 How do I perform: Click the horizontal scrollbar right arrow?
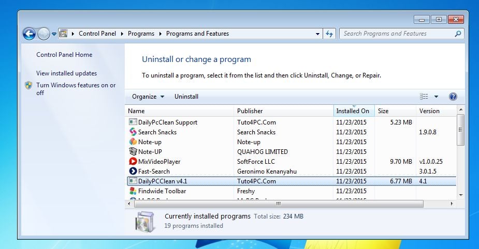coord(452,204)
